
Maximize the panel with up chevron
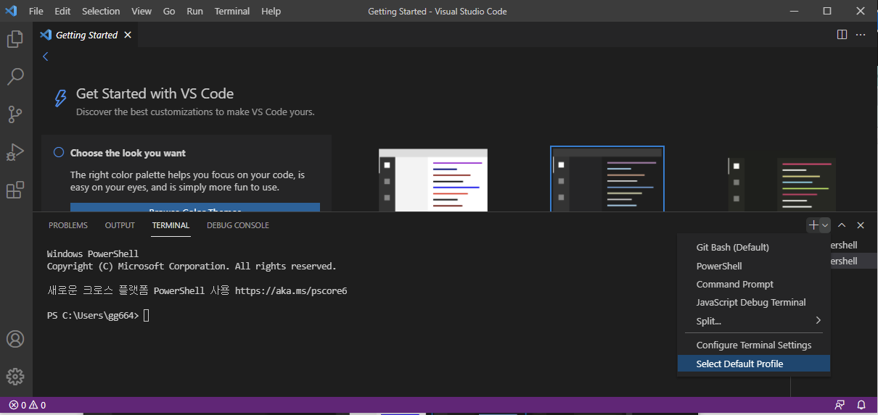point(842,225)
